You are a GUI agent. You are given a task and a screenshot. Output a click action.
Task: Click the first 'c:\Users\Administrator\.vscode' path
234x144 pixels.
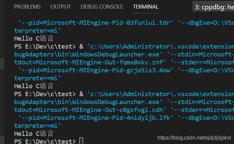(160, 47)
